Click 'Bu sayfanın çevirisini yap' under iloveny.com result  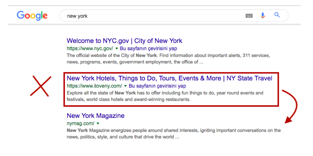click(x=157, y=86)
